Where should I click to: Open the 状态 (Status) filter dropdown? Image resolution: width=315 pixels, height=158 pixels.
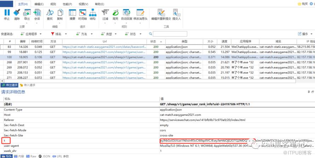[132, 34]
